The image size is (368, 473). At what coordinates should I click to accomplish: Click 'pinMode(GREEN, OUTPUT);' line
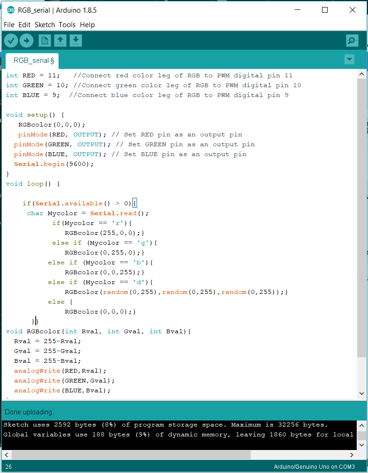134,144
